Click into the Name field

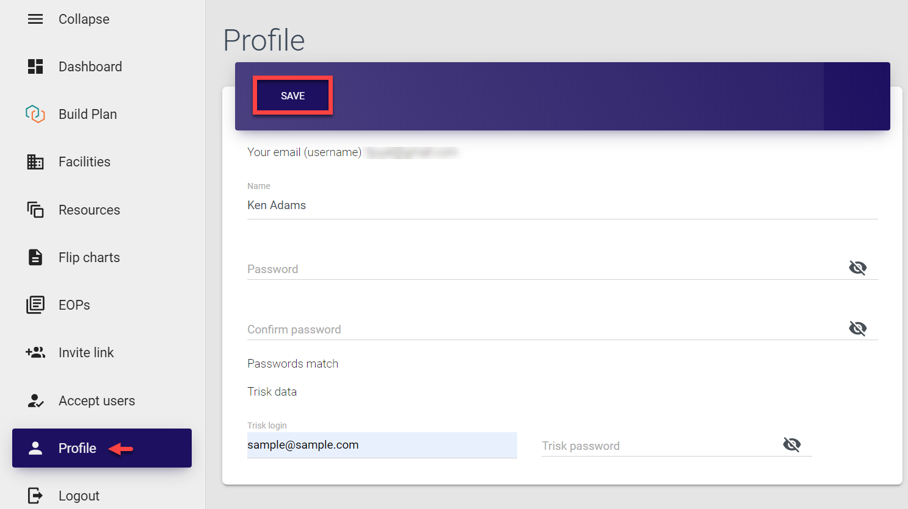coord(562,205)
